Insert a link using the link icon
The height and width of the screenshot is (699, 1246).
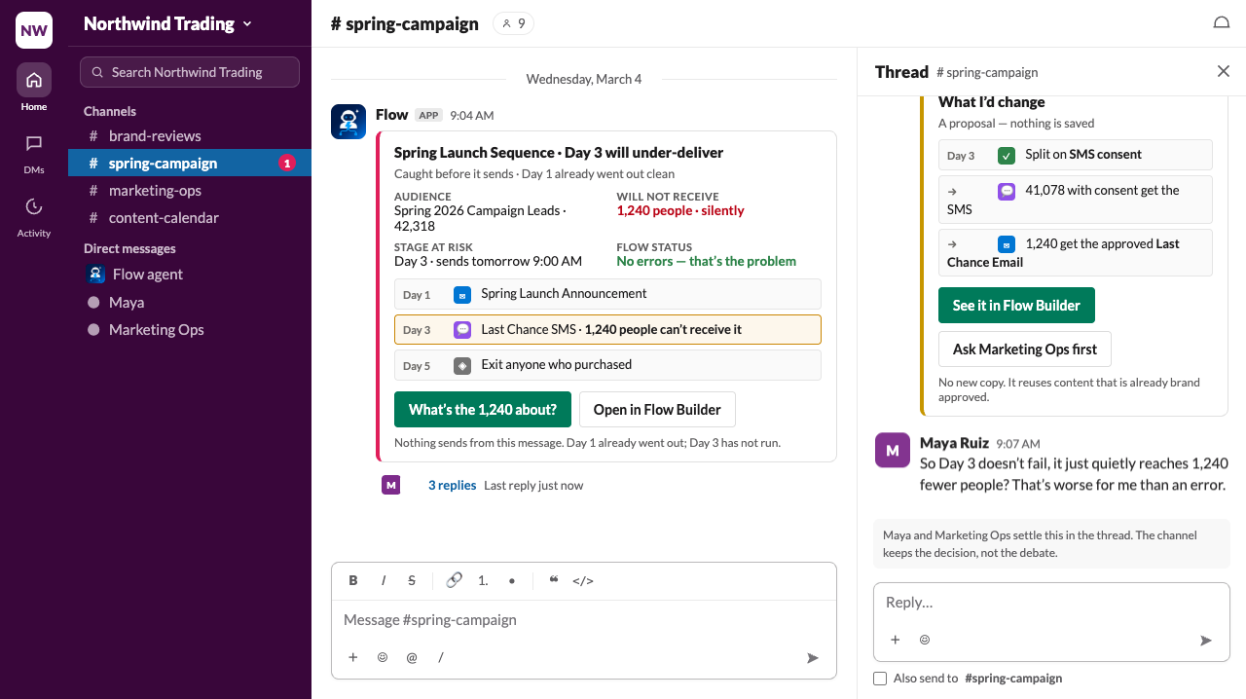[454, 580]
